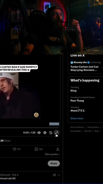Screen dimensions: 103x184
Task: Like the post with 31K heart icon
Action: pyautogui.click(x=15, y=149)
